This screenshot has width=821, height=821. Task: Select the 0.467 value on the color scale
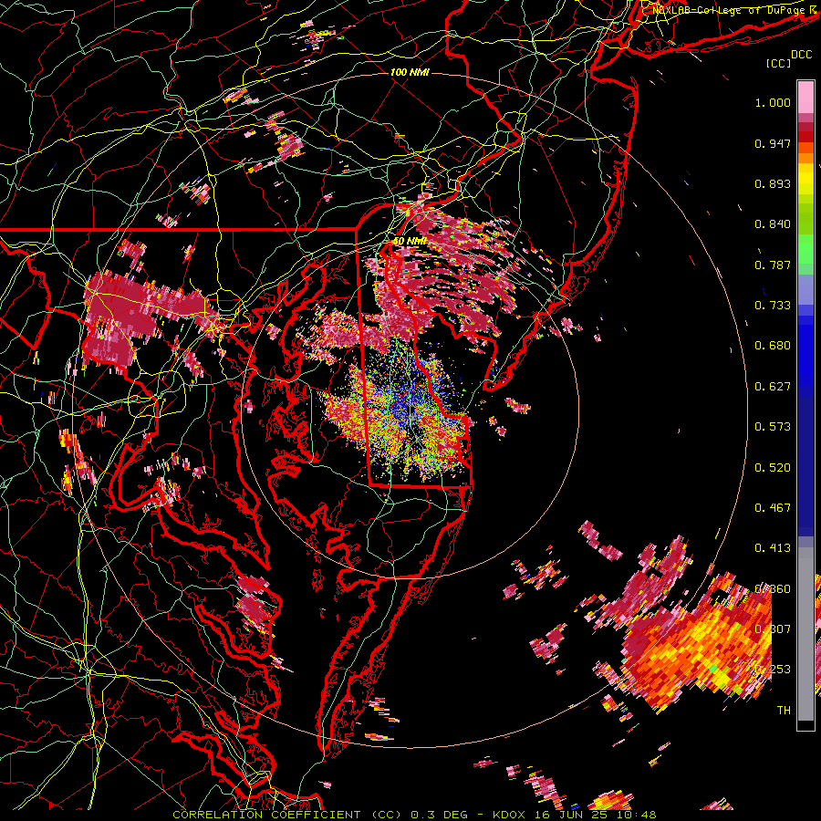point(773,508)
